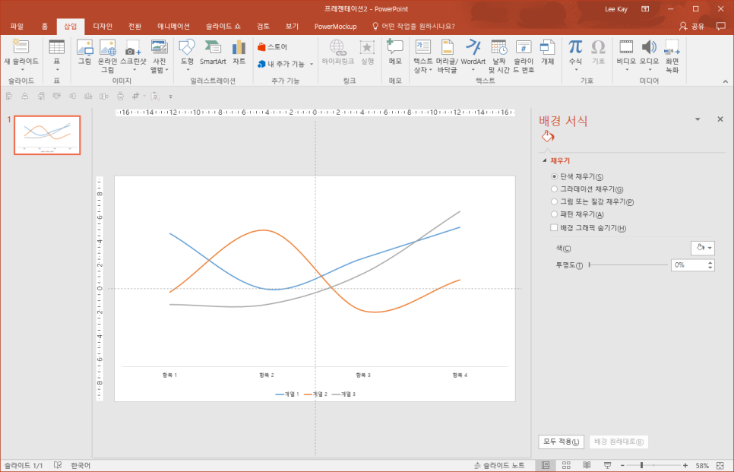734x472 pixels.
Task: Select 그림 또는 질감 채우기 option
Action: (554, 202)
